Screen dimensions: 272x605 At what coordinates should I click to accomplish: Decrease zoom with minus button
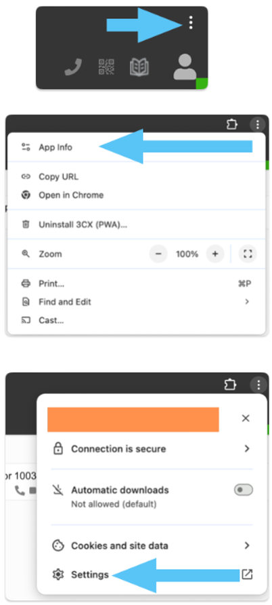click(158, 254)
